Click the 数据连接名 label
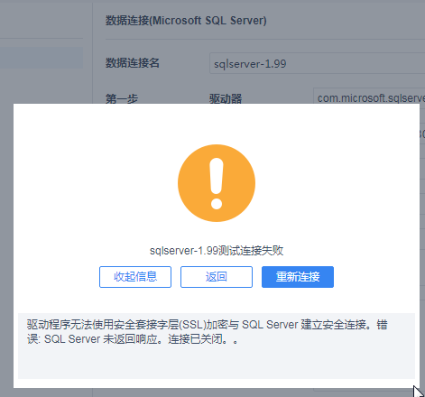The height and width of the screenshot is (397, 425). (x=133, y=63)
